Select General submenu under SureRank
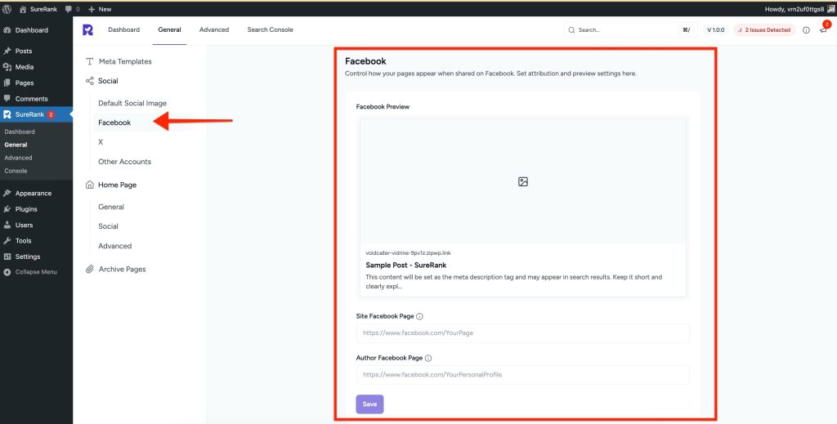Viewport: 837px width, 424px height. click(x=16, y=145)
